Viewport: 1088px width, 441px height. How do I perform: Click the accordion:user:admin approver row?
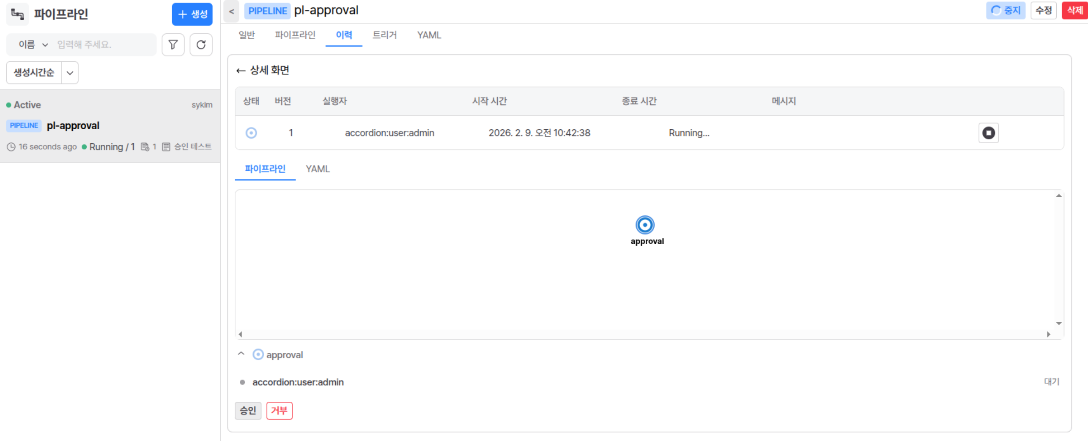click(x=649, y=382)
